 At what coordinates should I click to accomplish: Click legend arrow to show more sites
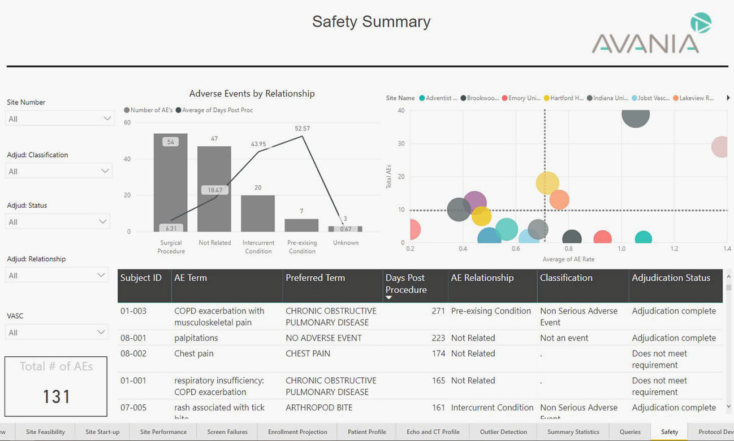coord(728,98)
